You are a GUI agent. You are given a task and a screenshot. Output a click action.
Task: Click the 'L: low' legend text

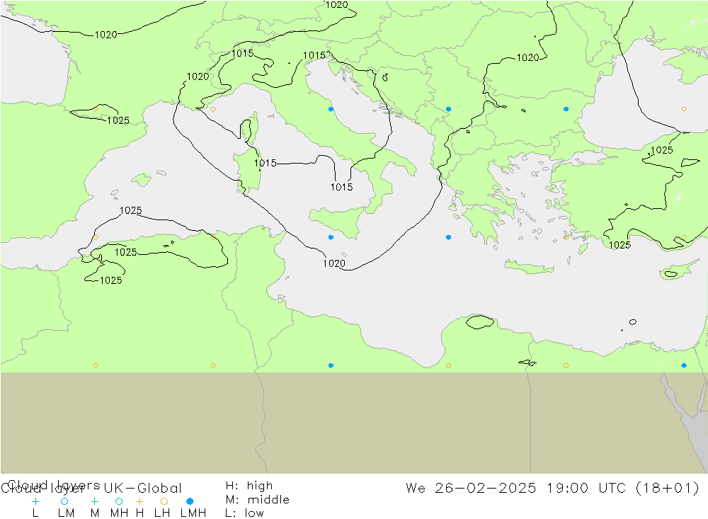[244, 513]
